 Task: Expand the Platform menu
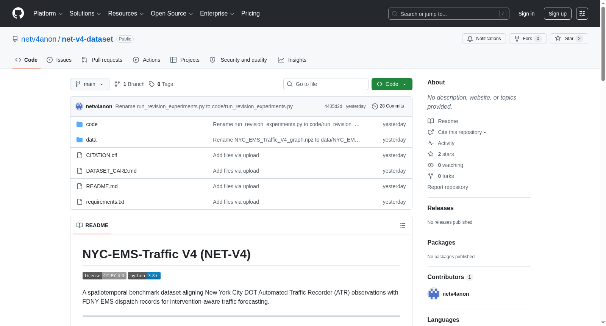[x=48, y=14]
